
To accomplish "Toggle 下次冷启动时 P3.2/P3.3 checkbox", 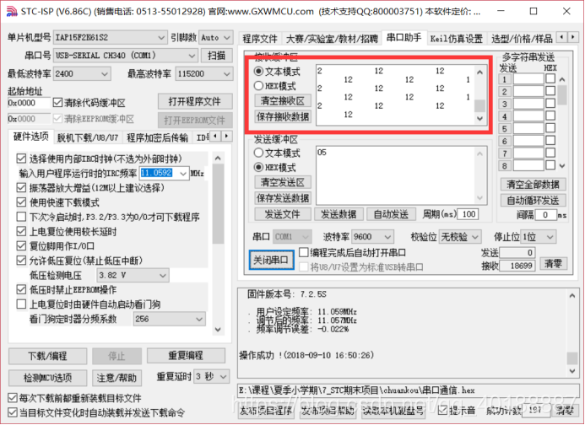I will point(21,217).
